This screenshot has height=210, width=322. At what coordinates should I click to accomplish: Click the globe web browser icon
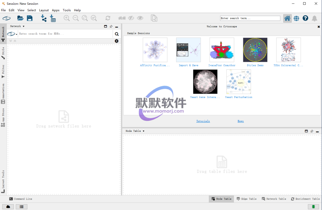pos(296,18)
